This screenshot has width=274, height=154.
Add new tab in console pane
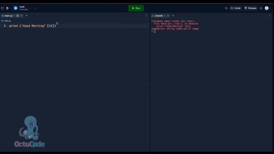coord(173,16)
